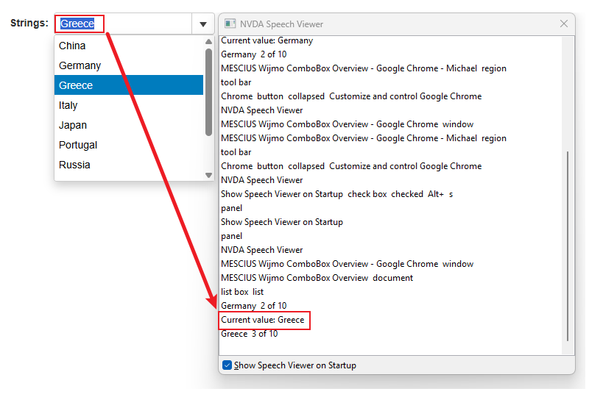Click the country list scroll down arrow

[208, 175]
